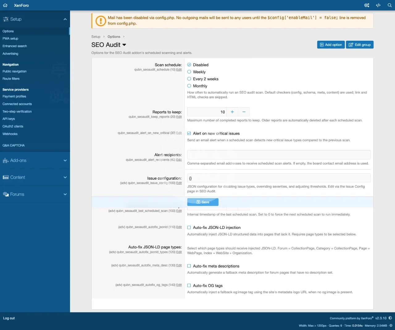Go to API keys in sidebar

coord(9,119)
